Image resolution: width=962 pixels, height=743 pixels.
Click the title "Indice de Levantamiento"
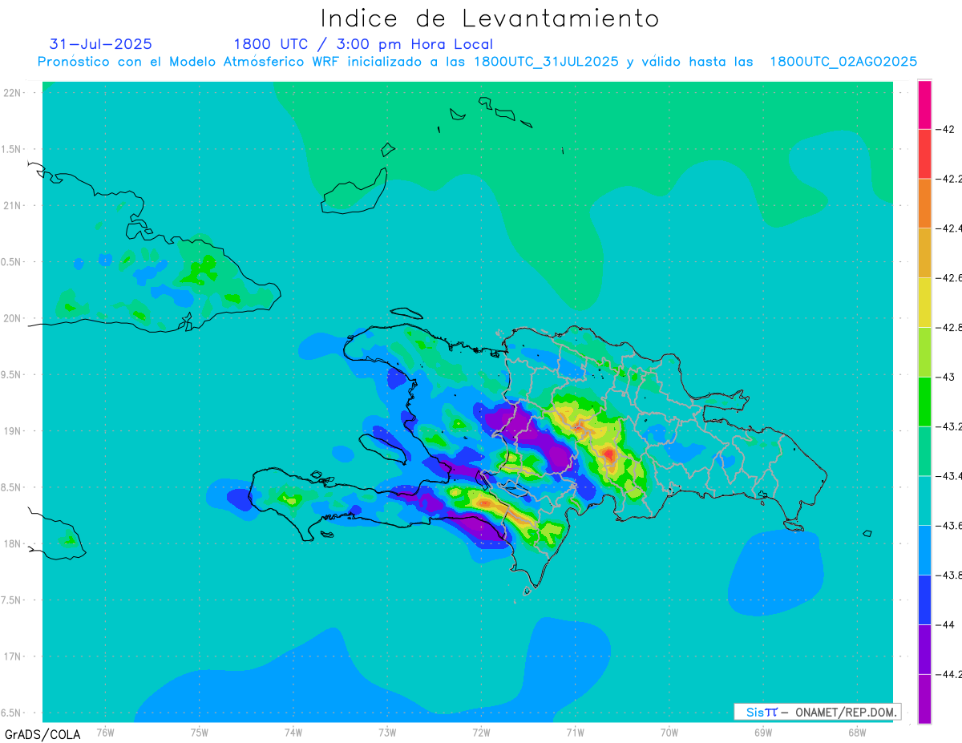490,18
